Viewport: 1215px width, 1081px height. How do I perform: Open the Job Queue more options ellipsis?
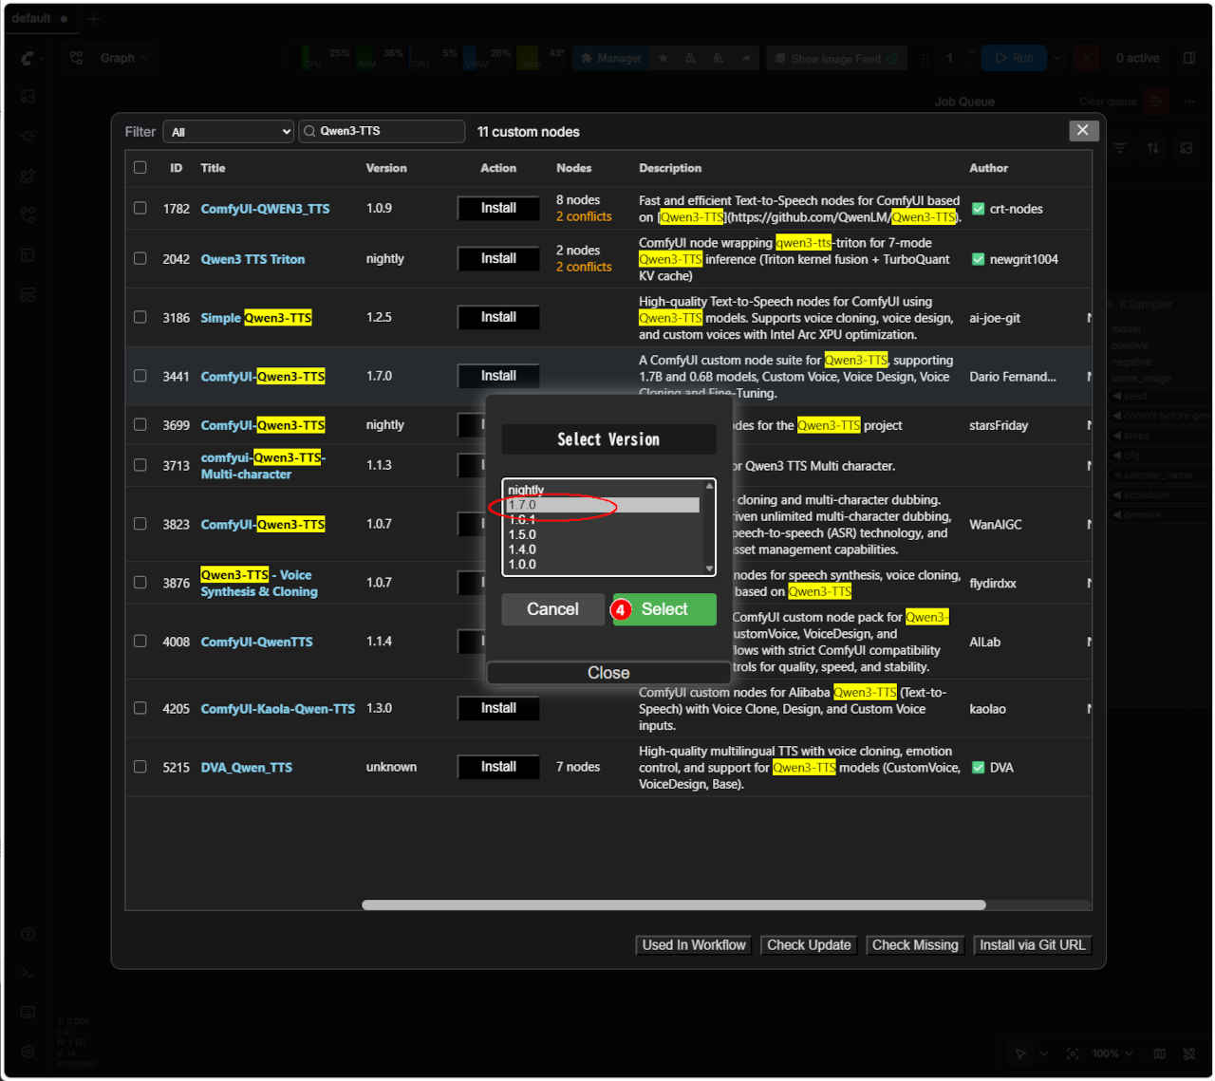point(1188,101)
